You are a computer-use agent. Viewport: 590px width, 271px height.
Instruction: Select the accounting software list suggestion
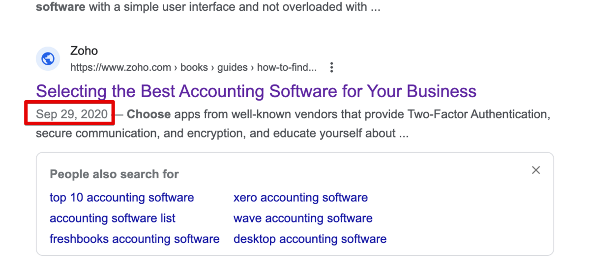(x=112, y=218)
